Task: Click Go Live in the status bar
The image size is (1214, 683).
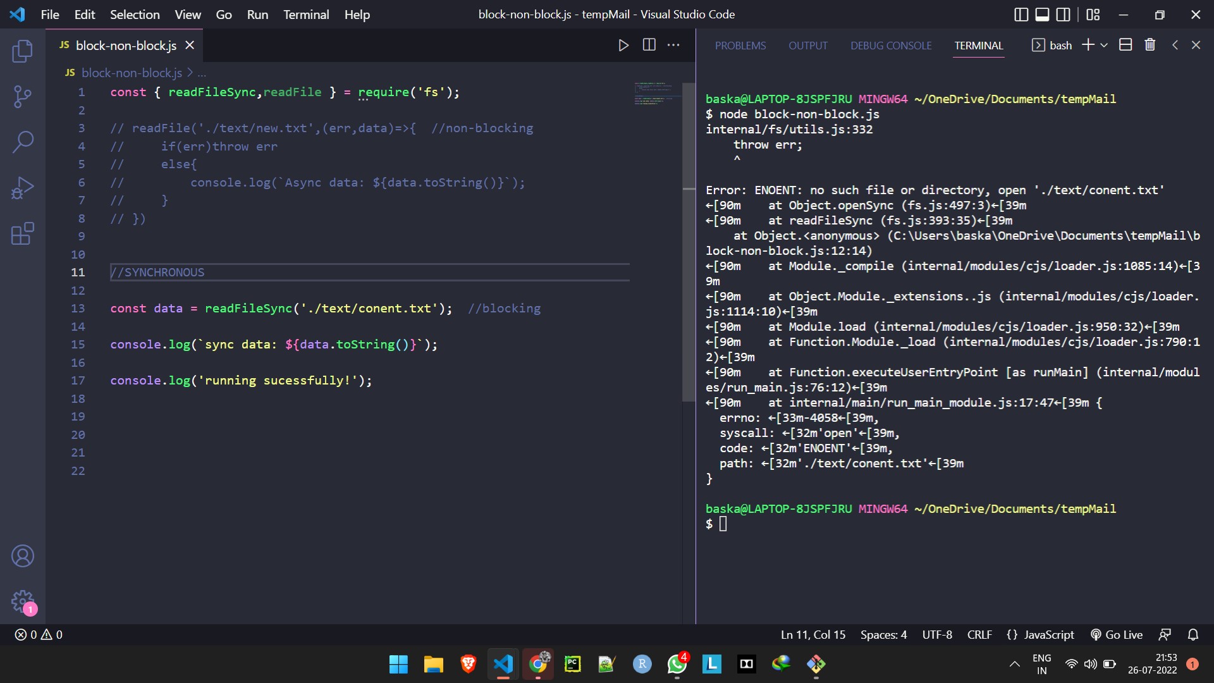Action: click(x=1117, y=634)
